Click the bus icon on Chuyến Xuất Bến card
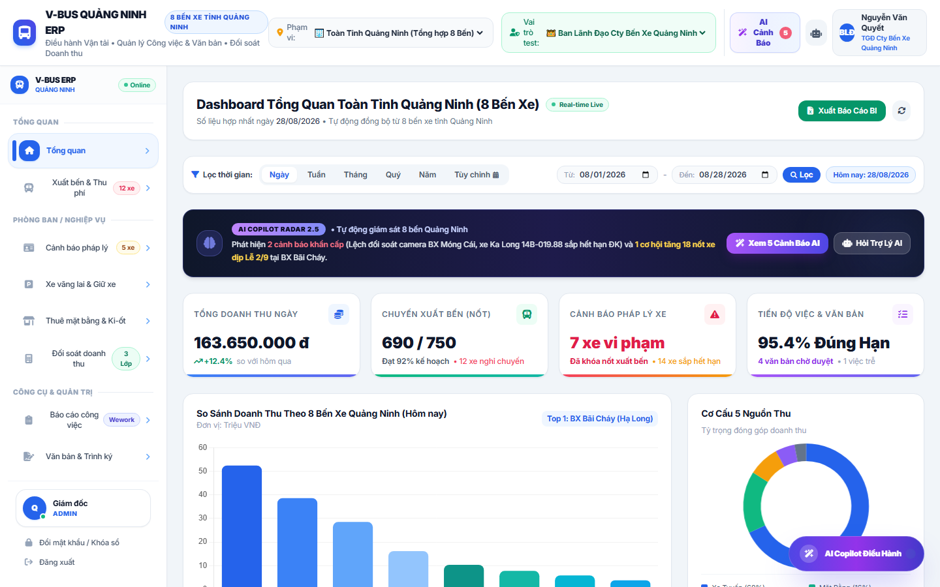940x587 pixels. pyautogui.click(x=527, y=314)
